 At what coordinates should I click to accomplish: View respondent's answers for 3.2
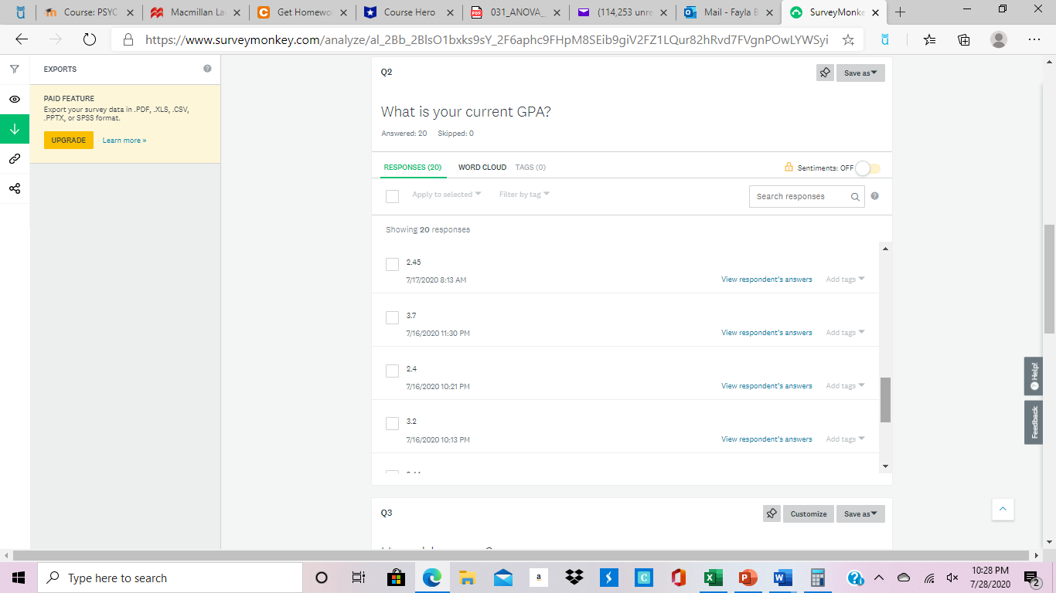[767, 439]
